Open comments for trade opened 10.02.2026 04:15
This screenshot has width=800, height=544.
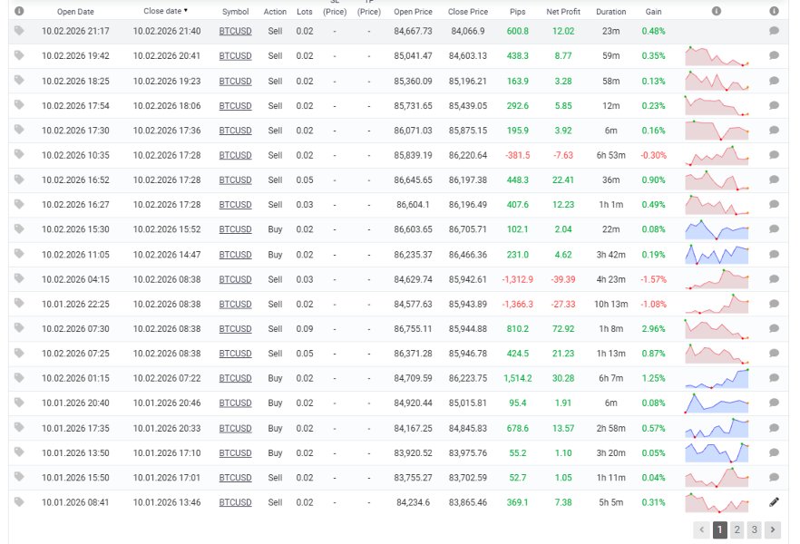pyautogui.click(x=774, y=279)
